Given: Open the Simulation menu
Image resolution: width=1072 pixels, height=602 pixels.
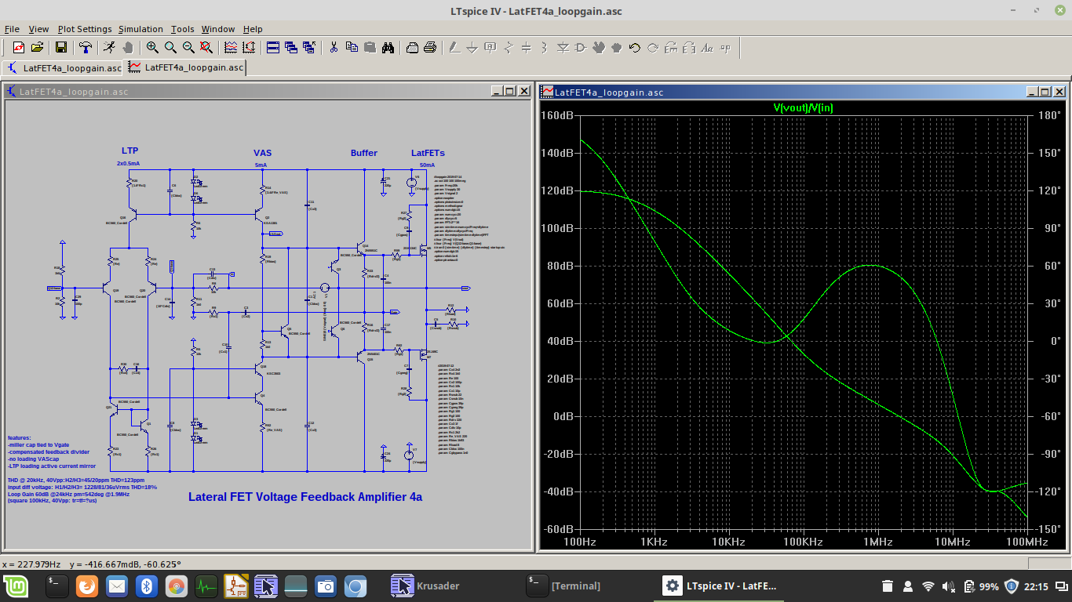Looking at the screenshot, I should [141, 29].
